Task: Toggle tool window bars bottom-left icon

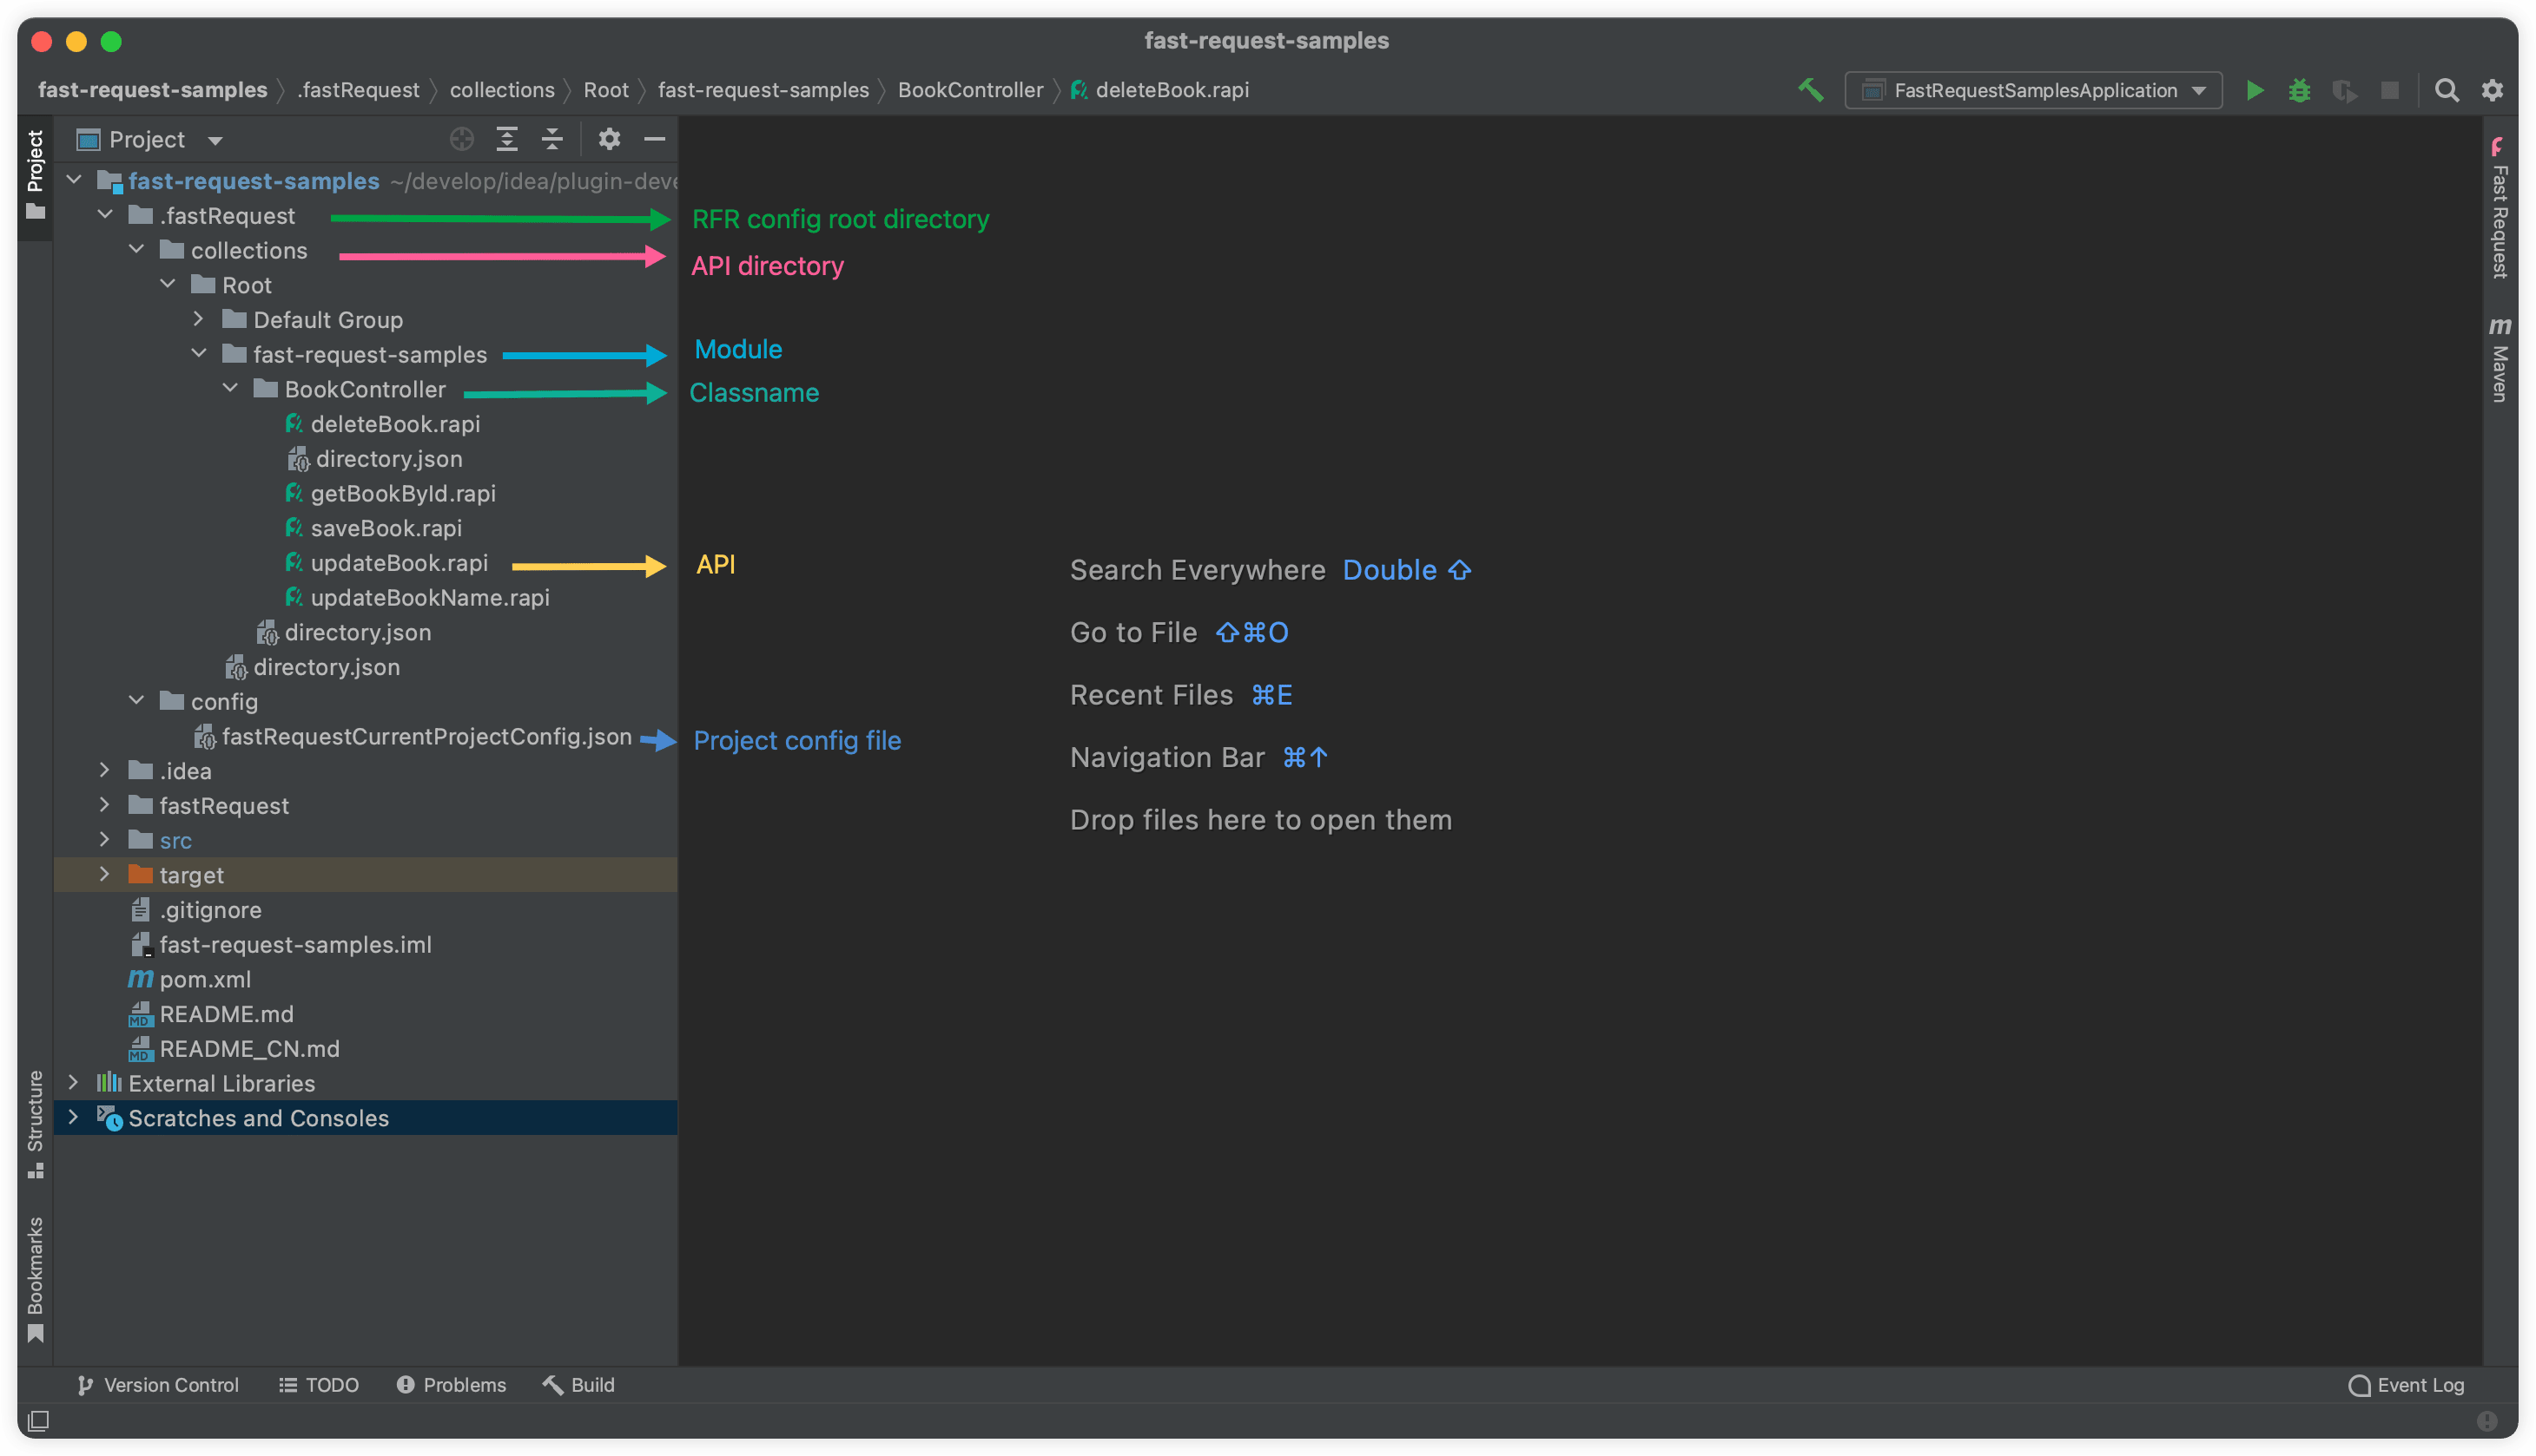Action: (x=38, y=1420)
